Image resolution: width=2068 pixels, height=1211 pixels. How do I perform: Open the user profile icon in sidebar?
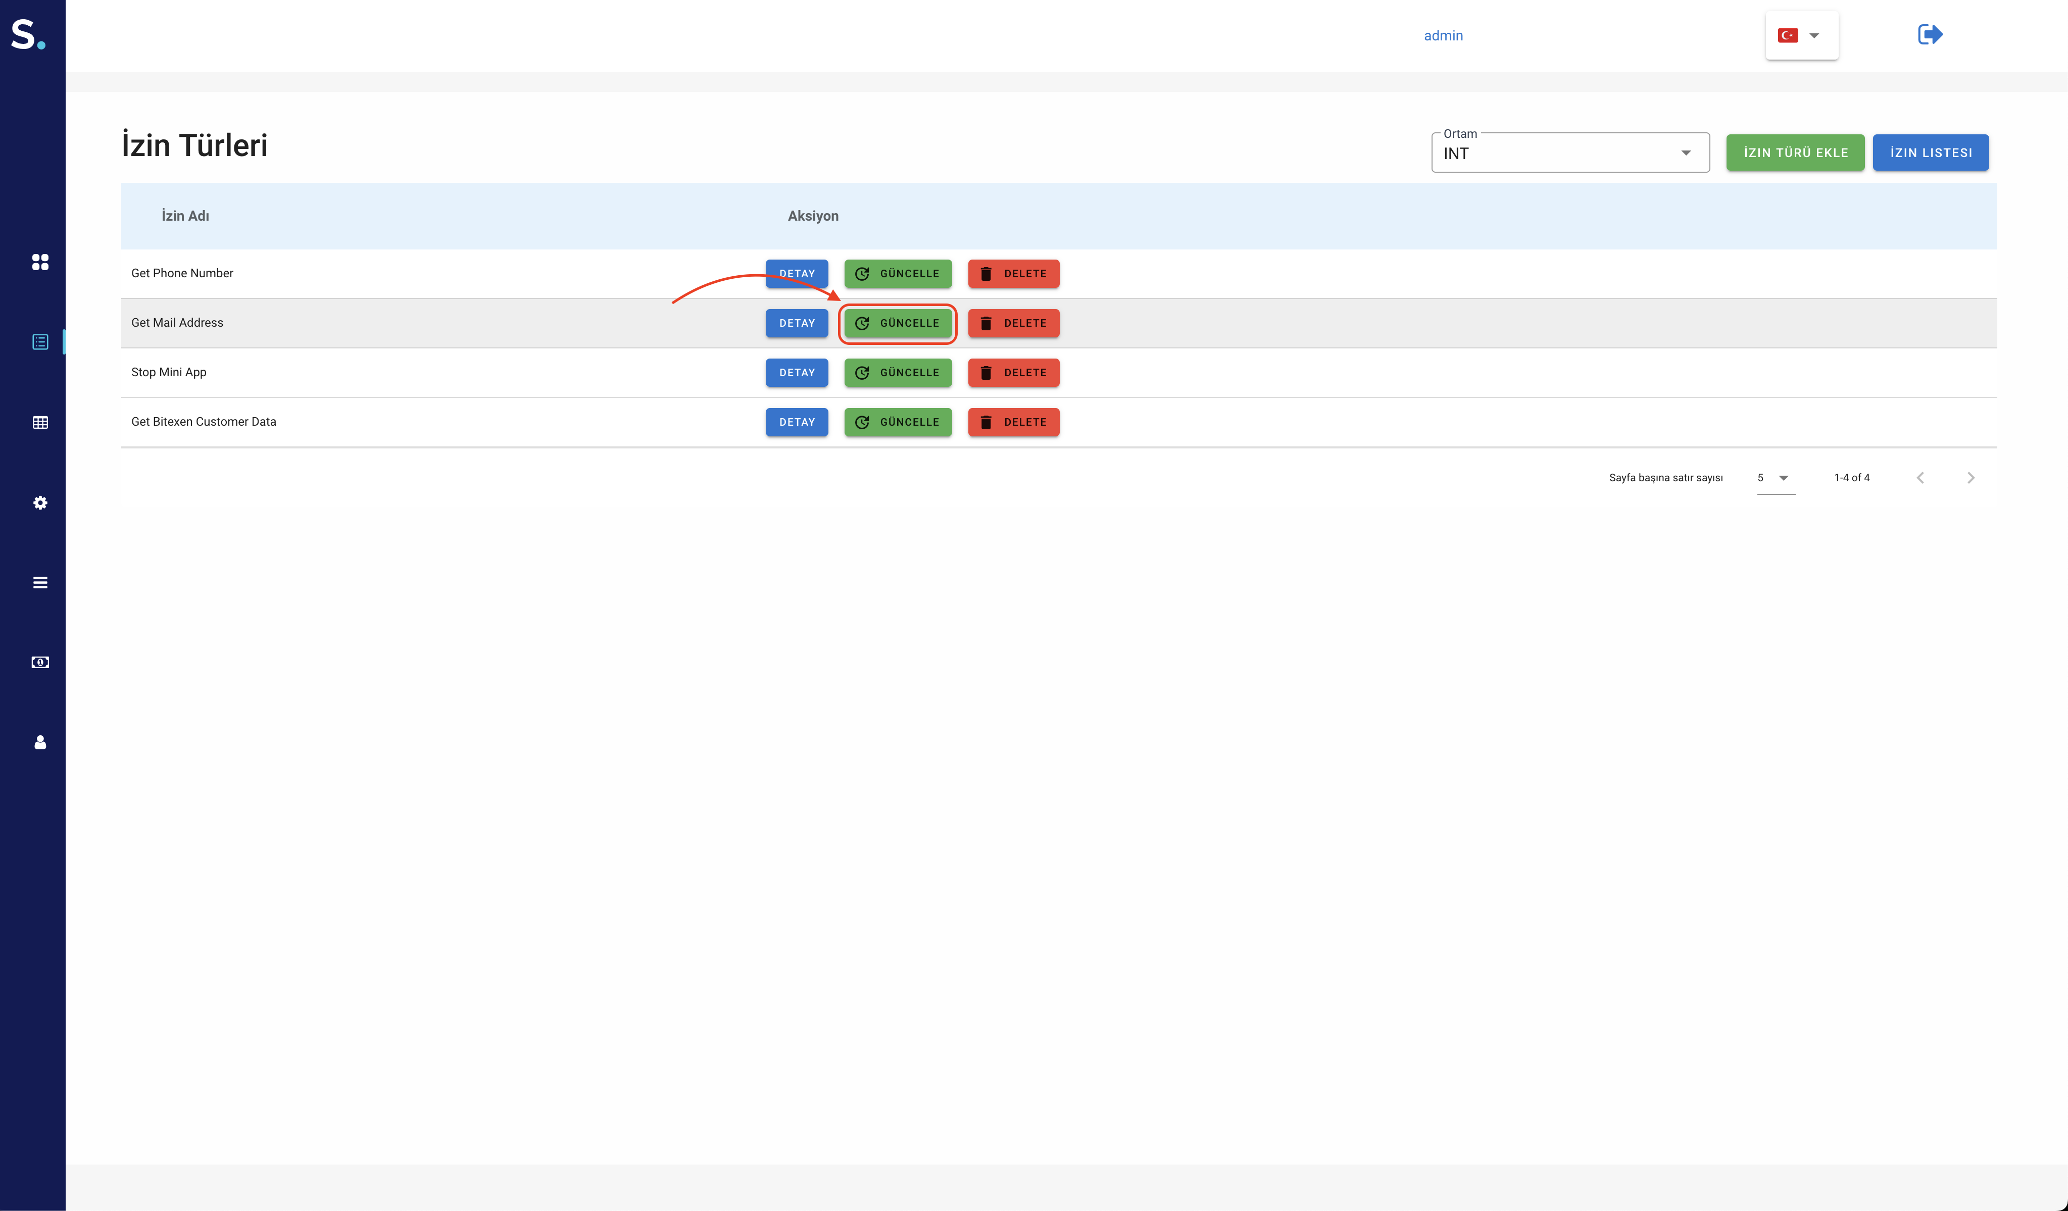click(39, 742)
